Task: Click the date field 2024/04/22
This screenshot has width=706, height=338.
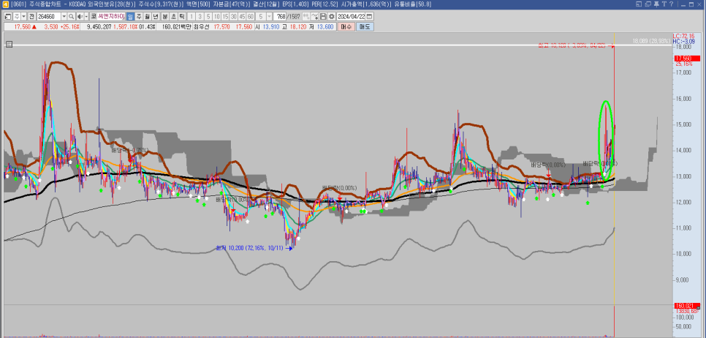Action: pyautogui.click(x=351, y=17)
